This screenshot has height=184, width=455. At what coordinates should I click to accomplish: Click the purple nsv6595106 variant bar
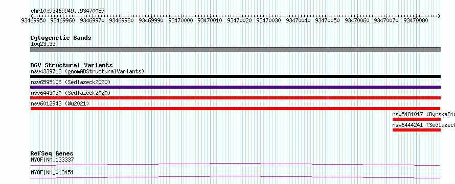tap(235, 87)
